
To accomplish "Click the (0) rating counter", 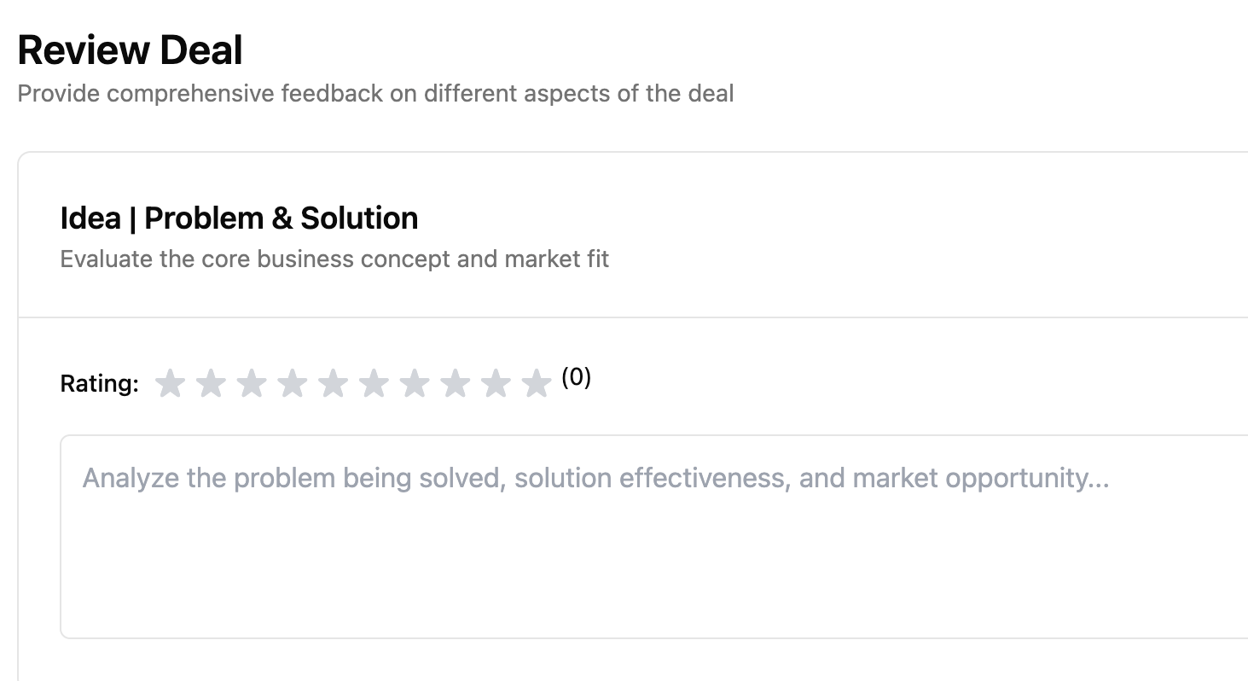I will click(x=575, y=378).
